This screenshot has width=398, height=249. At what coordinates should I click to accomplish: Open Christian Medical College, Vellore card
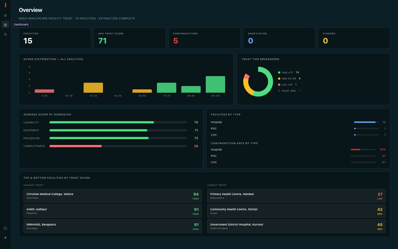(x=113, y=196)
